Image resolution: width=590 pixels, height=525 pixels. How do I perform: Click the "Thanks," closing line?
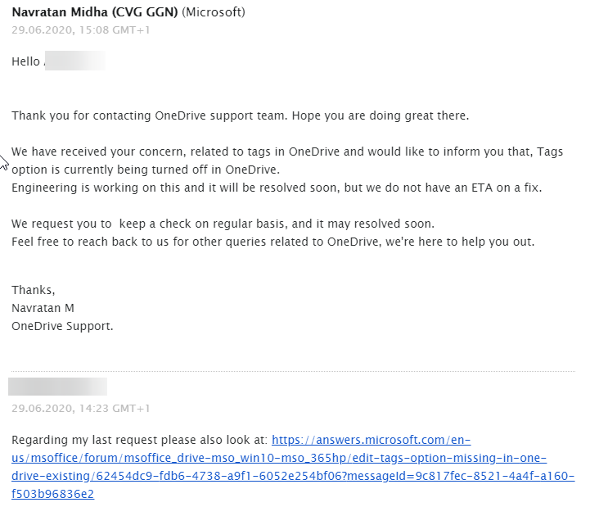click(x=34, y=290)
